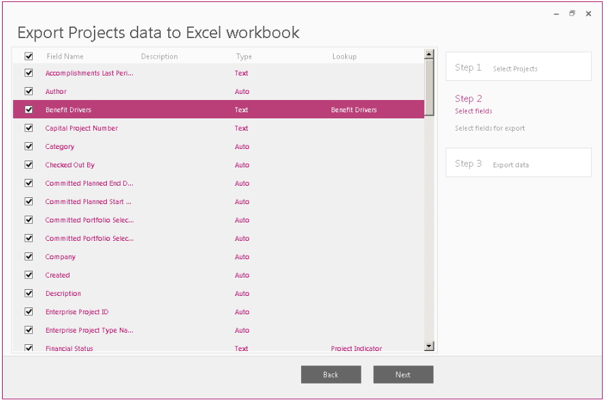Image resolution: width=604 pixels, height=400 pixels.
Task: Click the Lookup column header
Action: [x=345, y=56]
